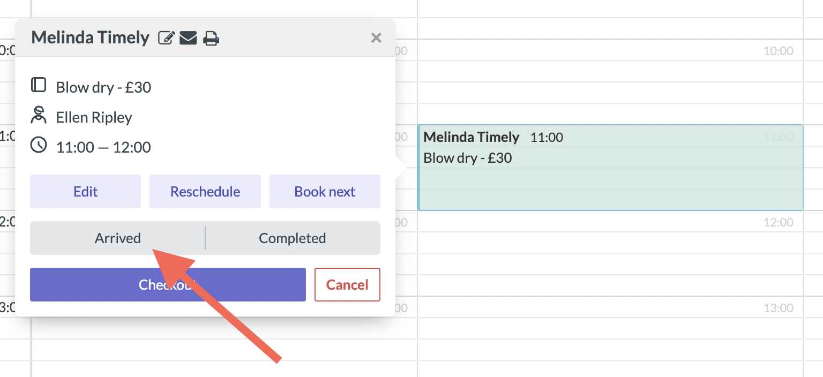Mark the appointment as Completed

(x=293, y=238)
